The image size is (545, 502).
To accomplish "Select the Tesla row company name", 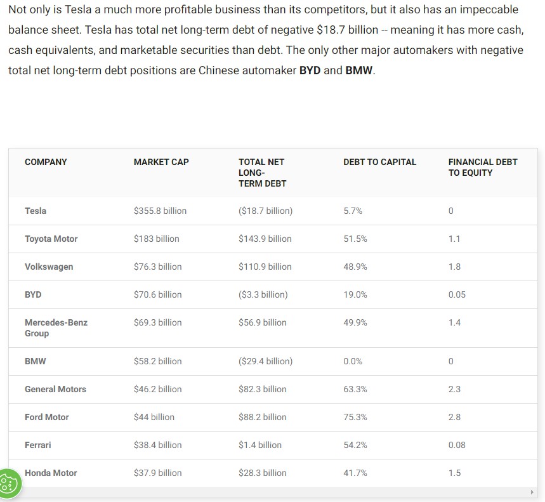I will (36, 211).
